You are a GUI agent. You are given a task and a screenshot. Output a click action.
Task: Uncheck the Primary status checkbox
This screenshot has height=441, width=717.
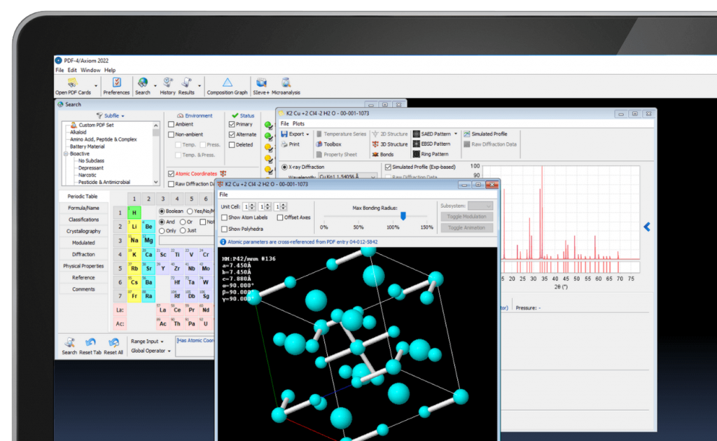coord(232,125)
